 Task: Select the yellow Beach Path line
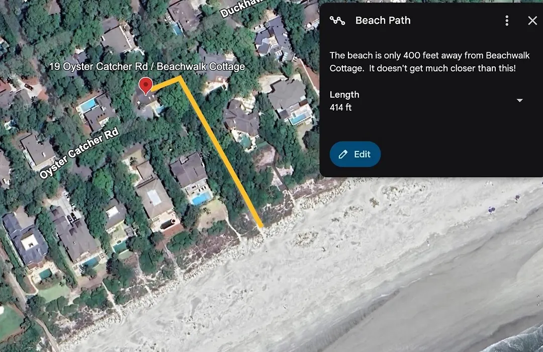pos(222,152)
